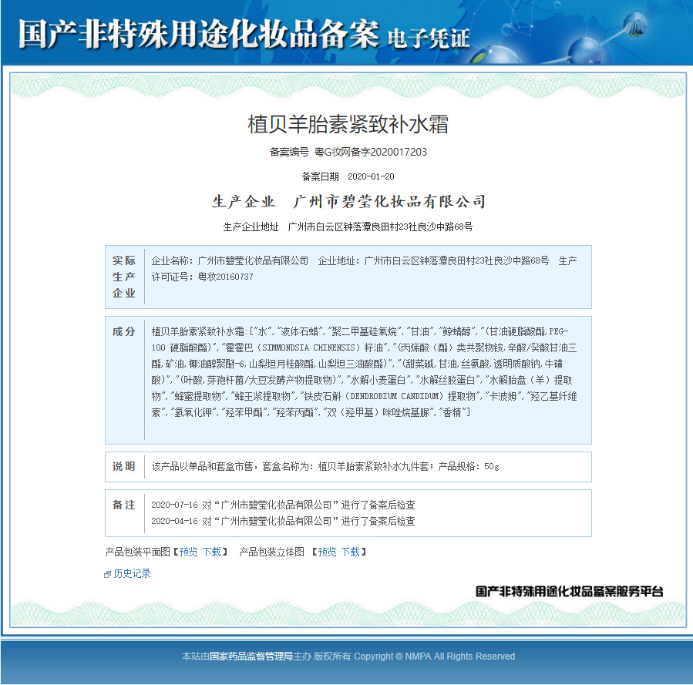Viewport: 693px width, 685px height.
Task: Click the ingredient 霍霍巴 (SIMMONDSIA CHINENSIS) 籽油
Action: 302,348
